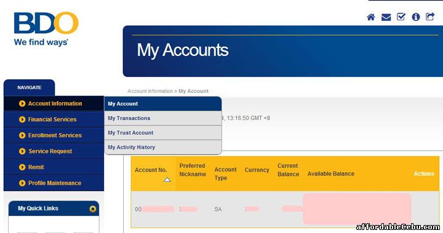Viewport: 443px width, 233px height.
Task: Click the BDO logo
Action: [46, 28]
